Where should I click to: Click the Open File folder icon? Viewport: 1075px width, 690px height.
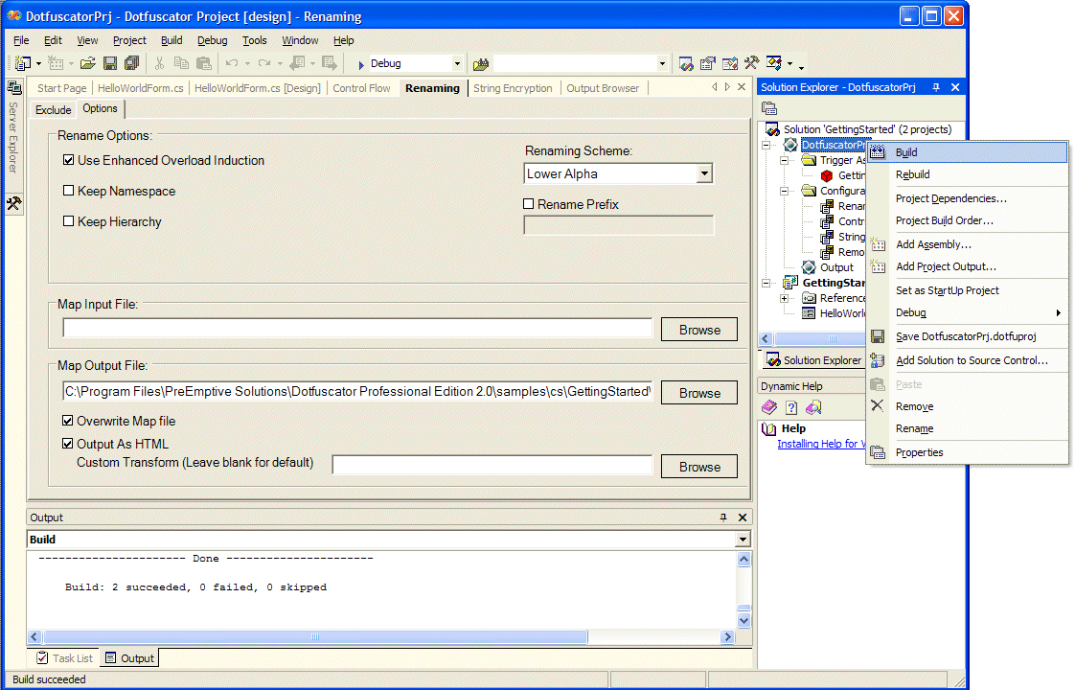pyautogui.click(x=88, y=64)
